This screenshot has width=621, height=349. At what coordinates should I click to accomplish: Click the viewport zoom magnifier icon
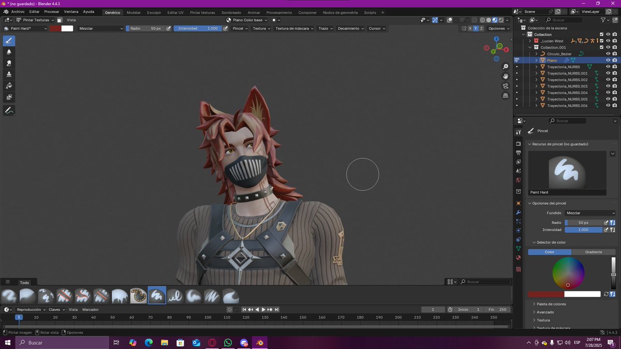(506, 67)
